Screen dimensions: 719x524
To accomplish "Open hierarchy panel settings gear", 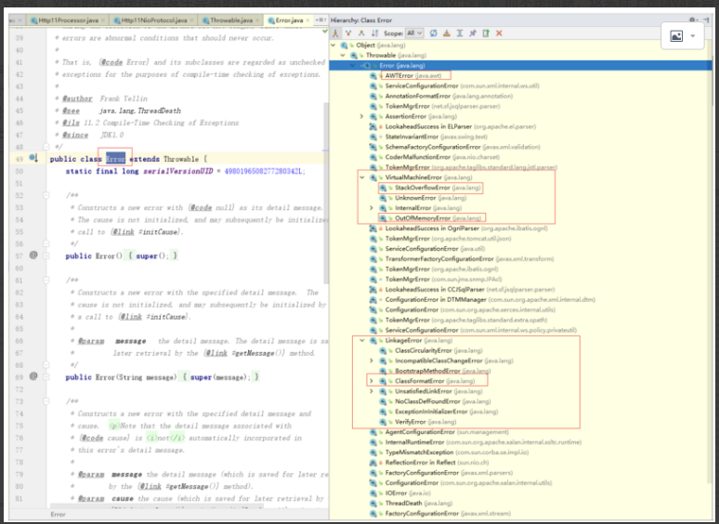I will (692, 20).
